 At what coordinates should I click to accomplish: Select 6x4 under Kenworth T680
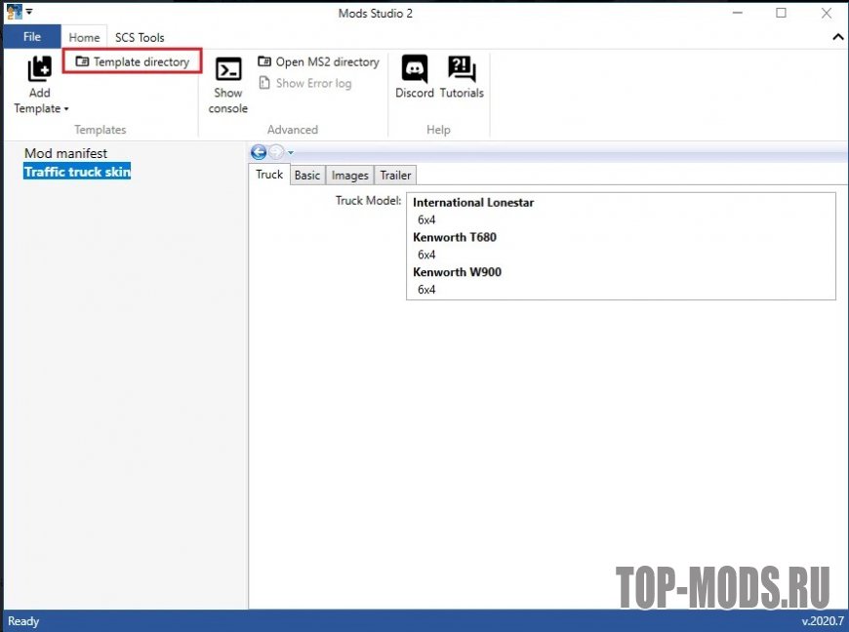coord(426,255)
